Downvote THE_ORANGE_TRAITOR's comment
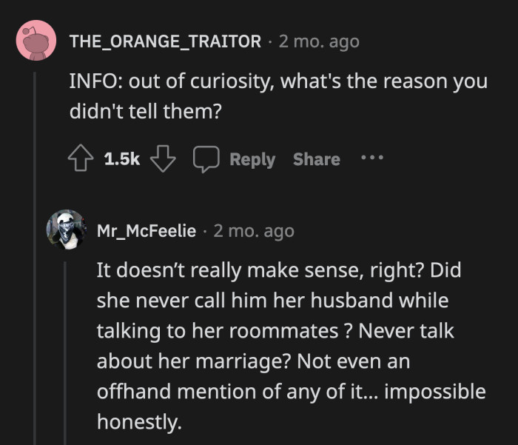Screen dimensions: 518x445 (162, 159)
